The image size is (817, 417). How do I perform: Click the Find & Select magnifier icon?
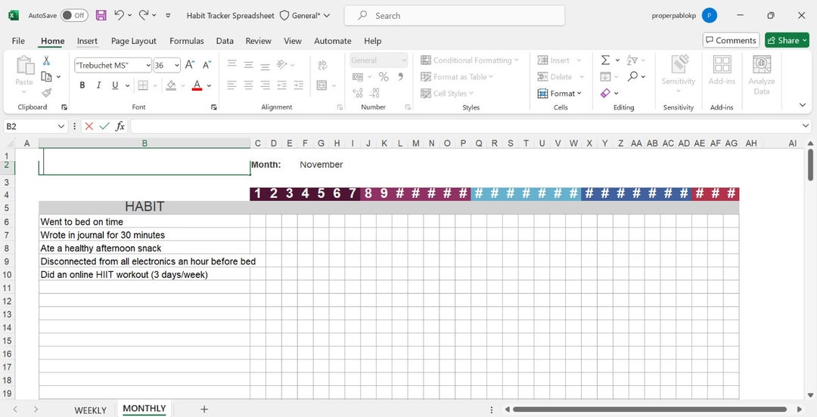pyautogui.click(x=632, y=76)
